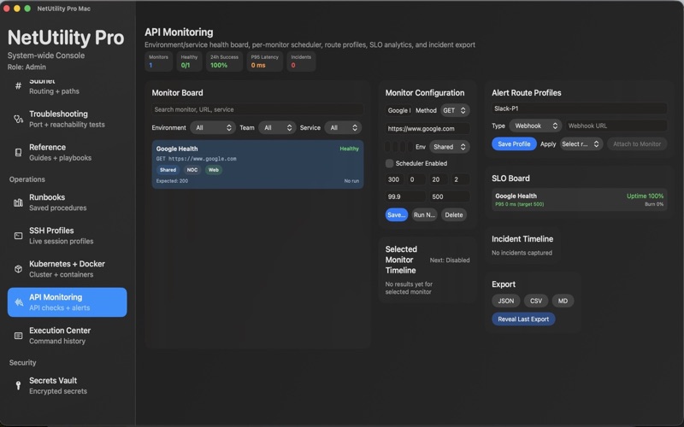Click the Slack-P1 profile name field
This screenshot has width=684, height=427.
(580, 108)
